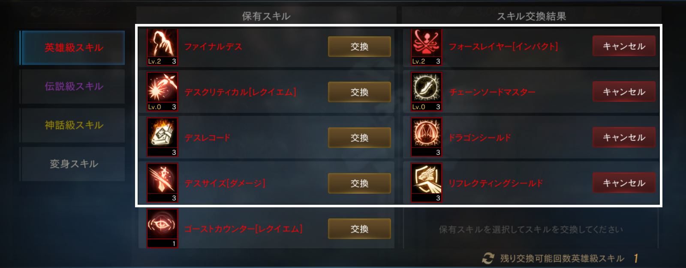Viewport: 686px width, 268px height.
Task: Exchange the ゴーストカウンター[レクイエム] skill
Action: pyautogui.click(x=359, y=229)
